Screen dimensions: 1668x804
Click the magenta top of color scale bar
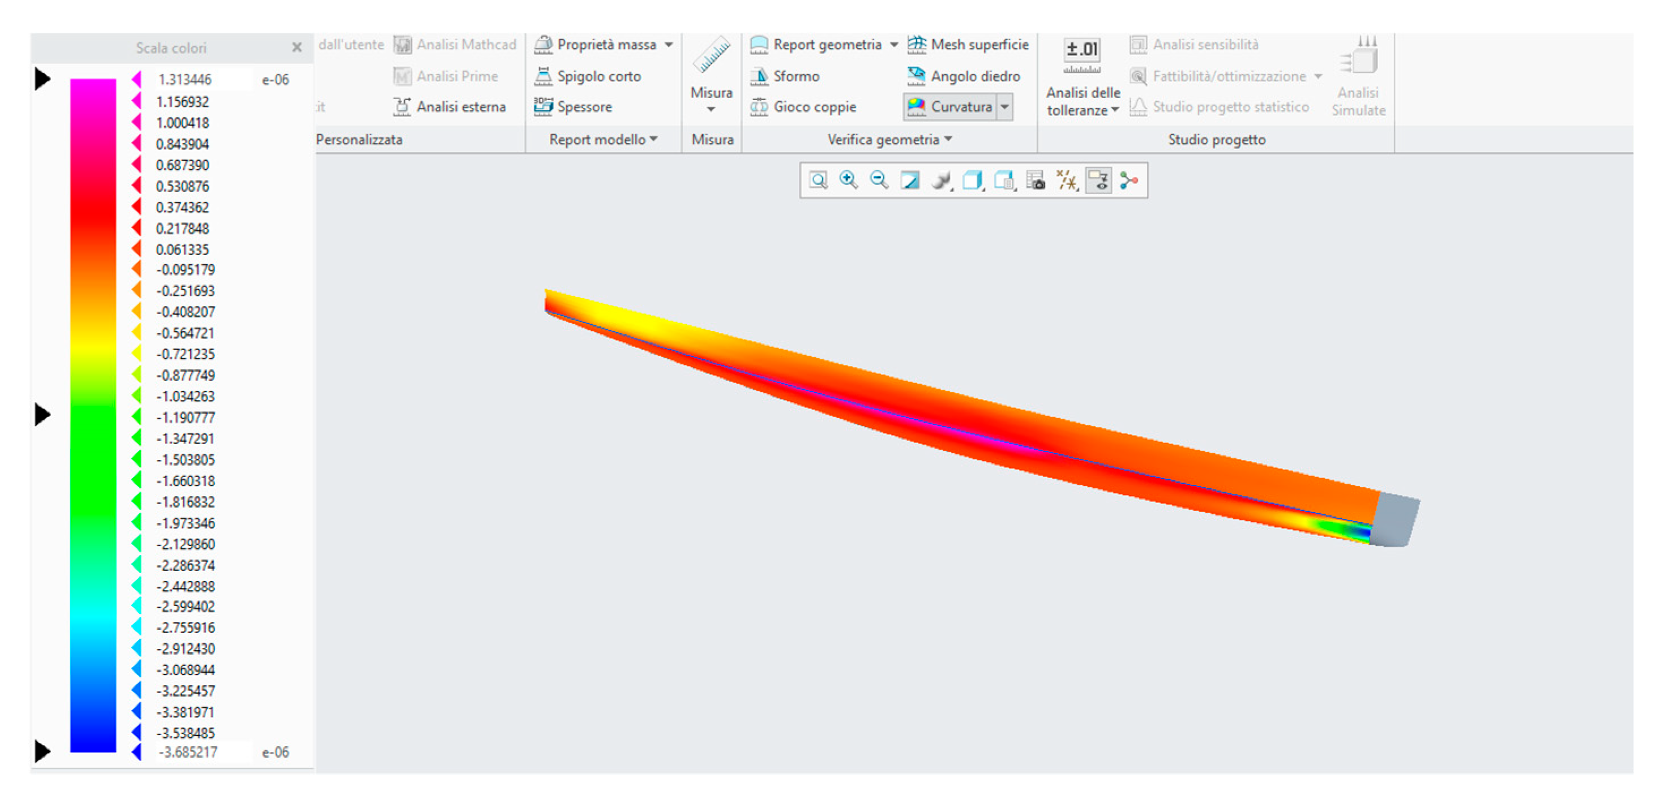[x=93, y=87]
